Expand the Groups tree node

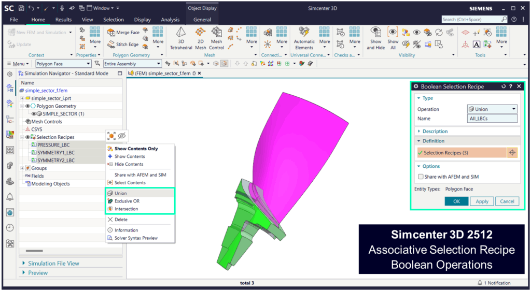(x=22, y=168)
